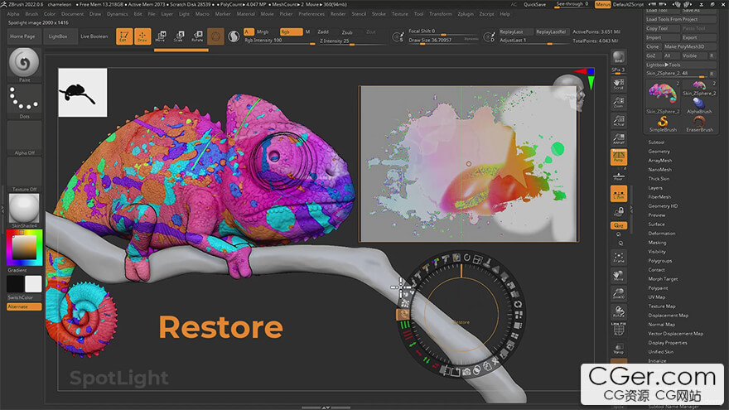This screenshot has height=410, width=729.
Task: Click the Restore icon on SpotLight dial
Action: [x=403, y=315]
